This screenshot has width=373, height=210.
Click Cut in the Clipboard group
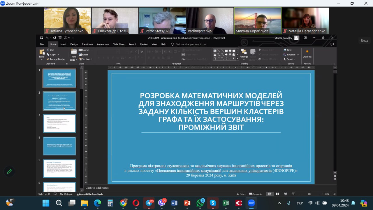coord(50,50)
